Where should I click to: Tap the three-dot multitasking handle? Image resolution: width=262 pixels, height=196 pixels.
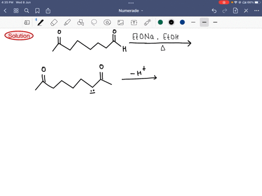point(131,3)
